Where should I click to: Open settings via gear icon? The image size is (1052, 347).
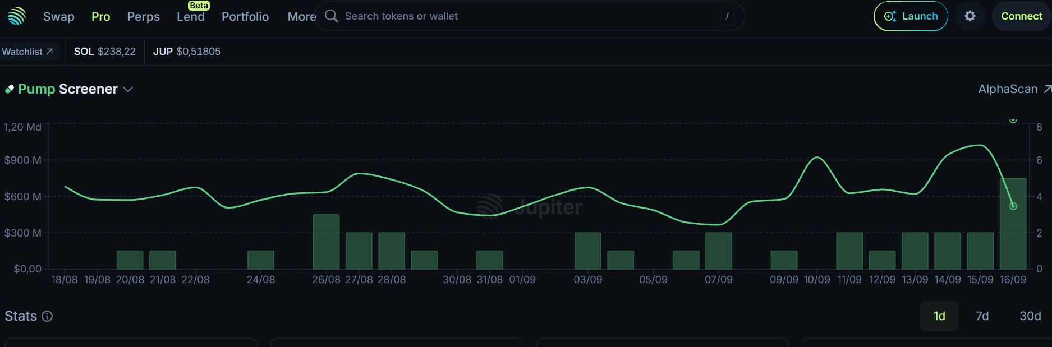tap(970, 16)
